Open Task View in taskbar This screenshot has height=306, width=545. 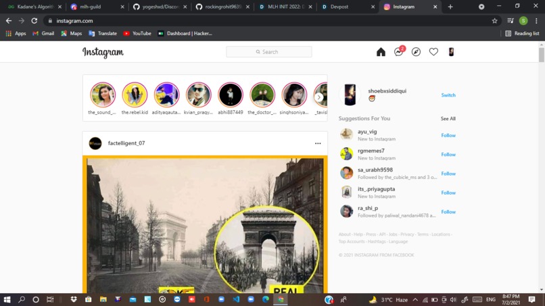pyautogui.click(x=50, y=299)
